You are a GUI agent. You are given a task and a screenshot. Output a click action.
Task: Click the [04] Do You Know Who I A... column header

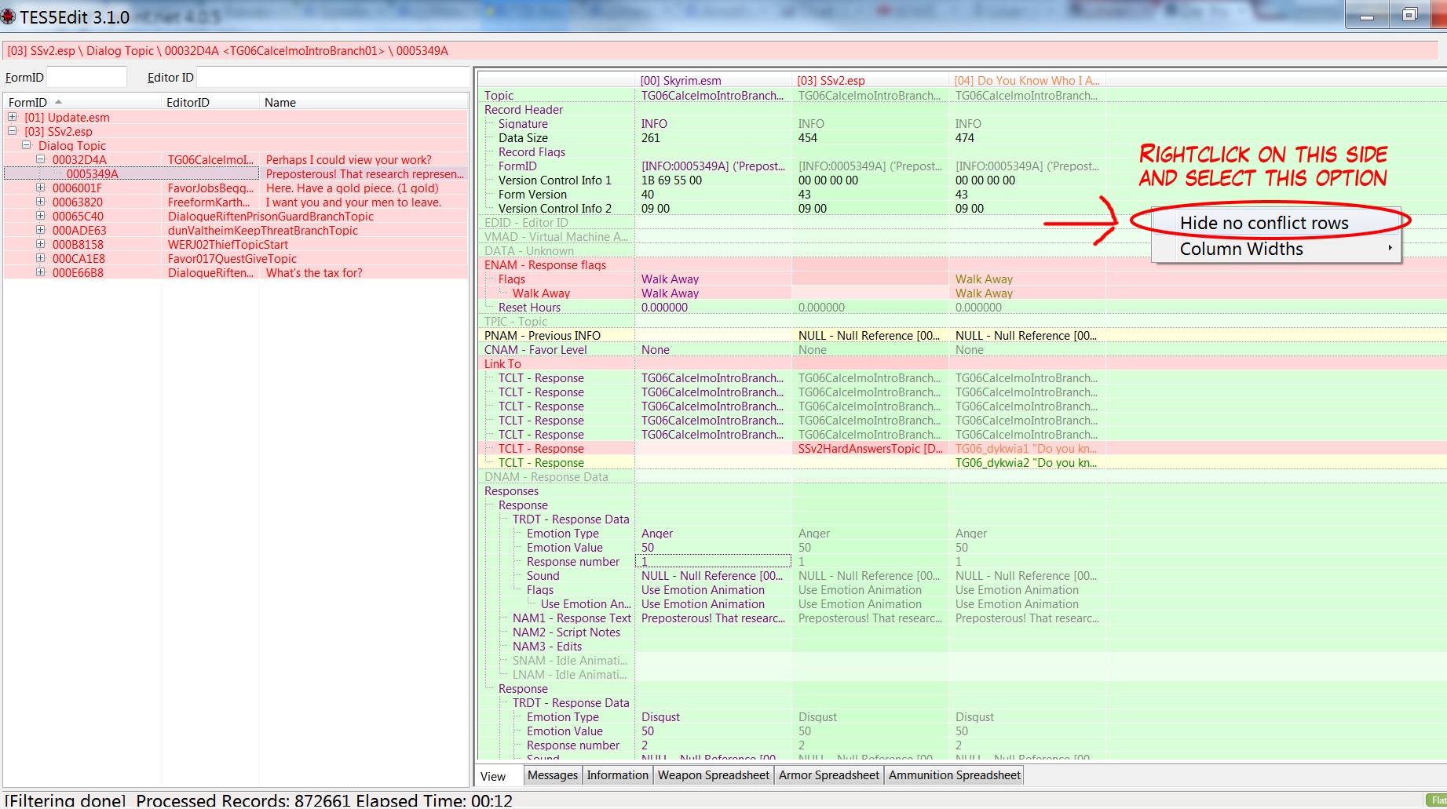[1026, 81]
